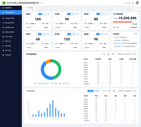Close the 工作台 tab with its X

35,8
